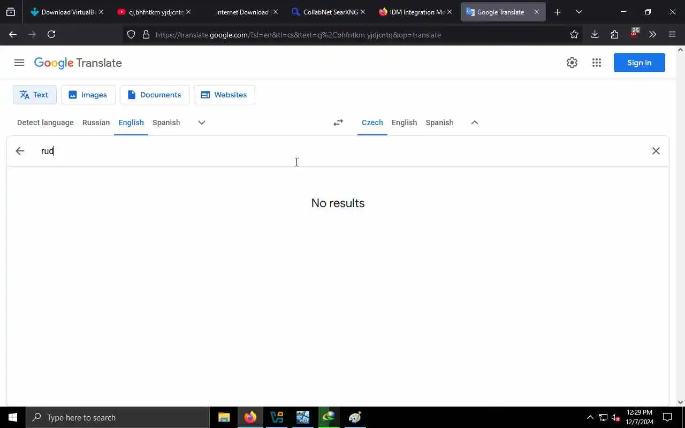Swap source and target languages

(338, 123)
